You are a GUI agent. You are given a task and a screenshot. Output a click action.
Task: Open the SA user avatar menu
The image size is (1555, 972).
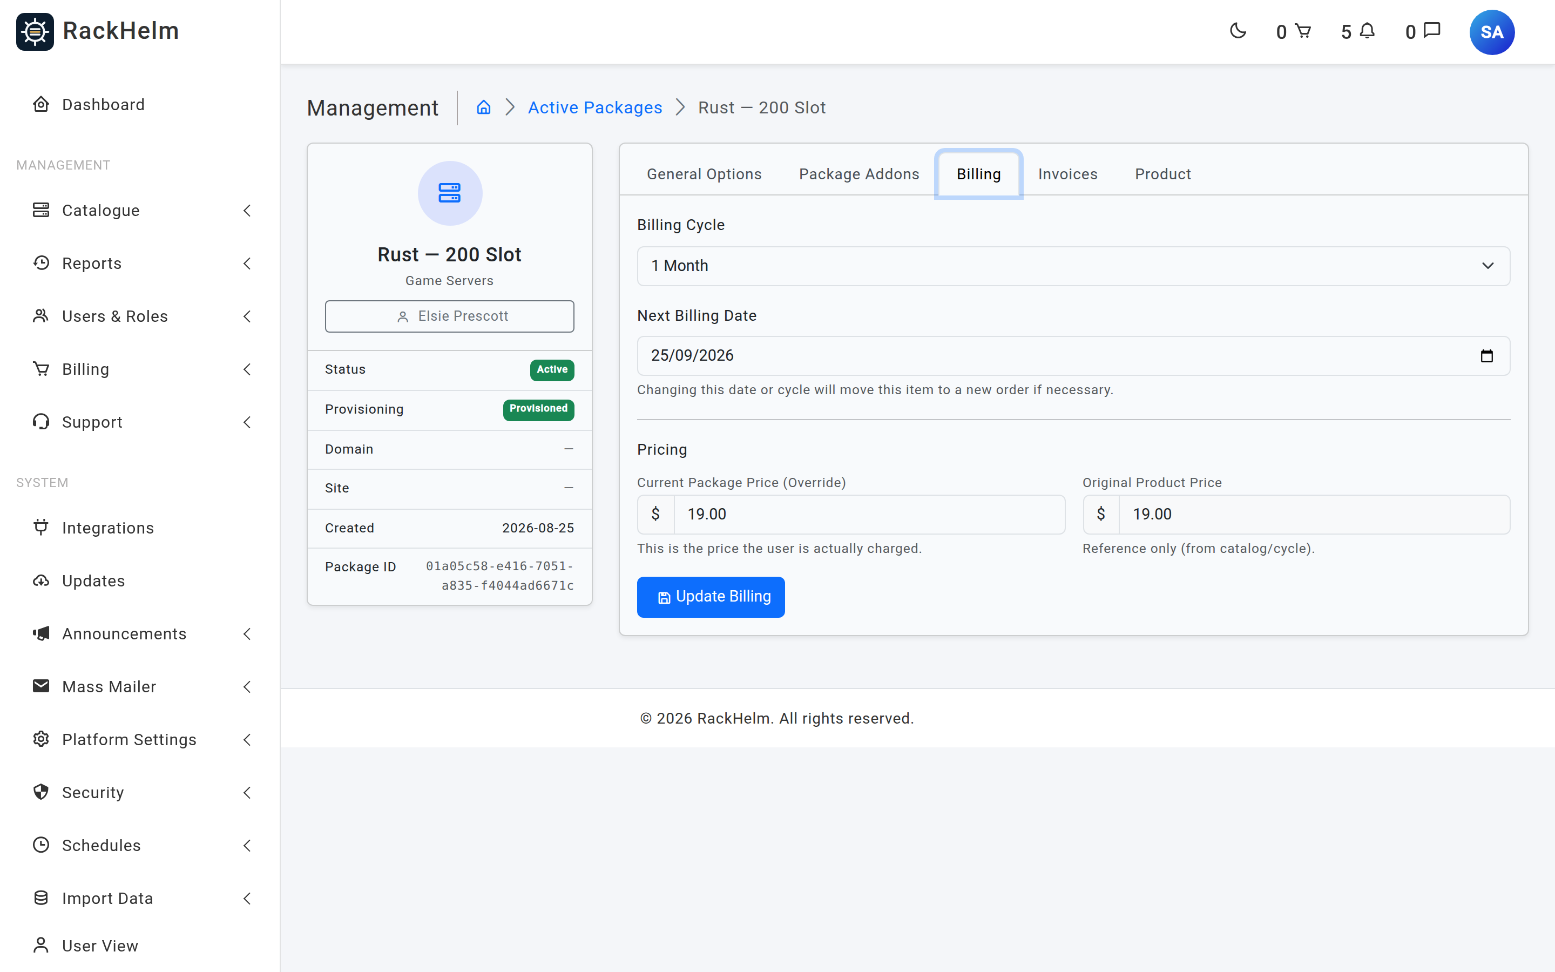tap(1491, 31)
